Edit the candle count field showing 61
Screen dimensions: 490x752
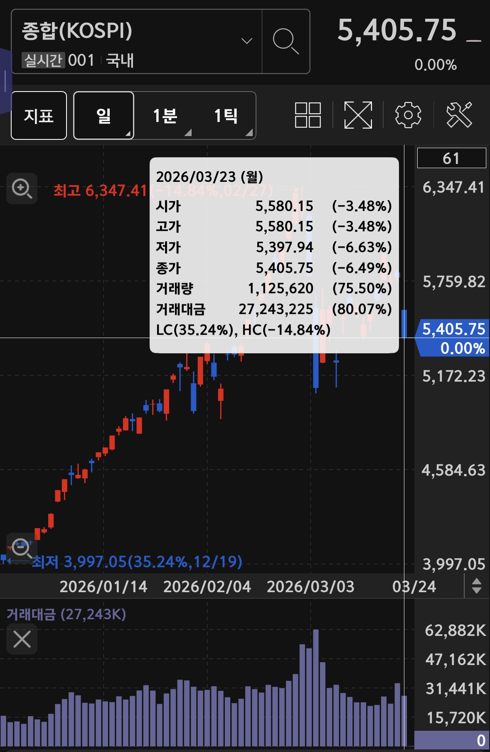pos(451,158)
